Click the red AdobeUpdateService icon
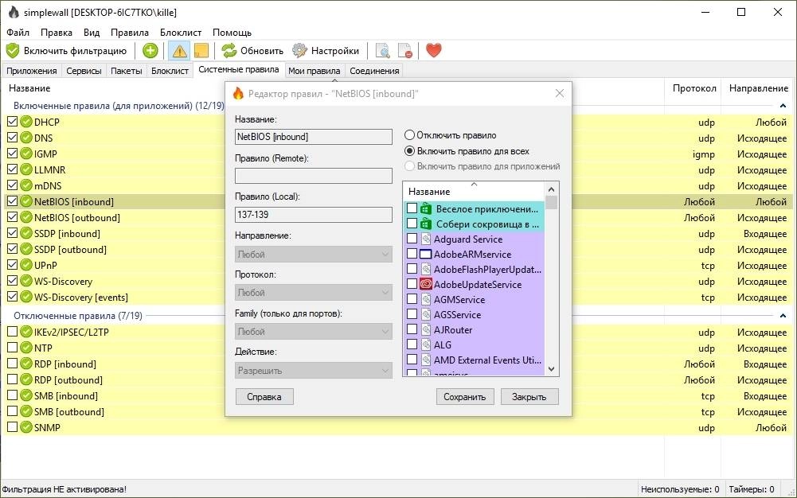797x498 pixels. [x=426, y=284]
